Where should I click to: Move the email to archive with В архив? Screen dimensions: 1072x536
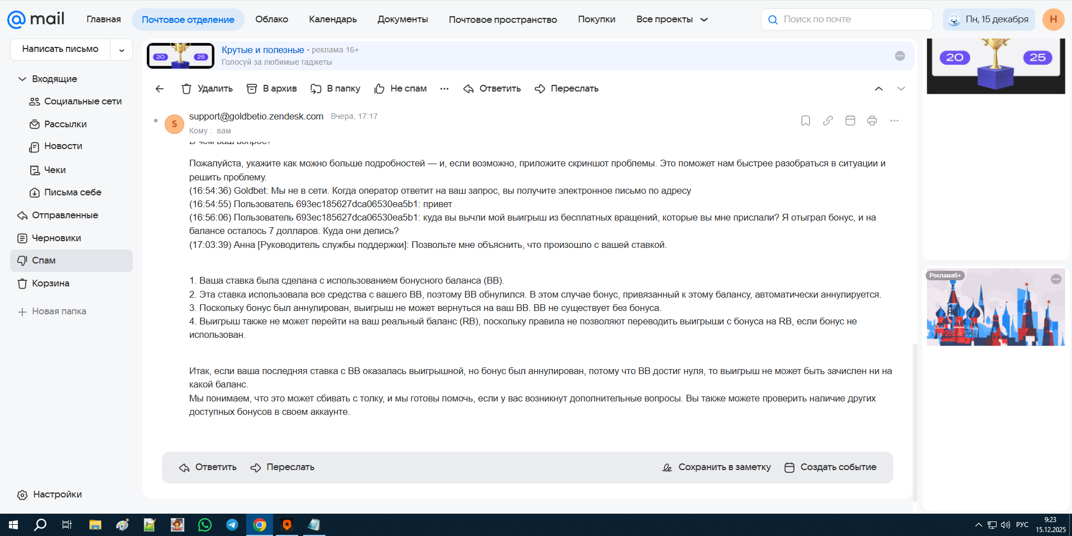point(272,89)
